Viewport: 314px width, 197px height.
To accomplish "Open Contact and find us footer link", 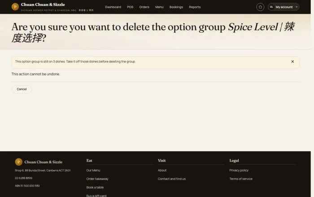I will pos(172,179).
